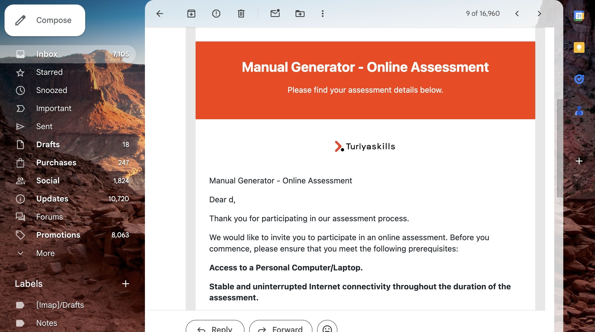
Task: Select the Promotions category
Action: pyautogui.click(x=58, y=235)
